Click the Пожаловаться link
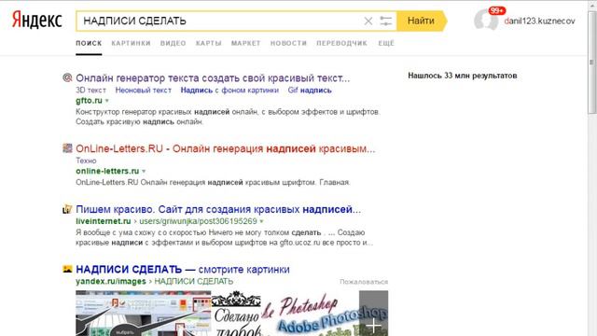The width and height of the screenshot is (597, 336). 364,282
